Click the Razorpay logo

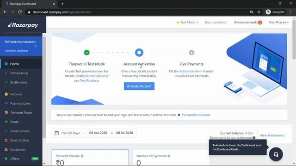click(x=23, y=25)
